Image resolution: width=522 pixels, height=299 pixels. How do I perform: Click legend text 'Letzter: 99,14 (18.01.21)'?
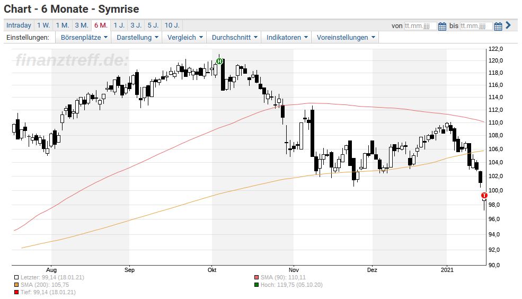[52, 277]
